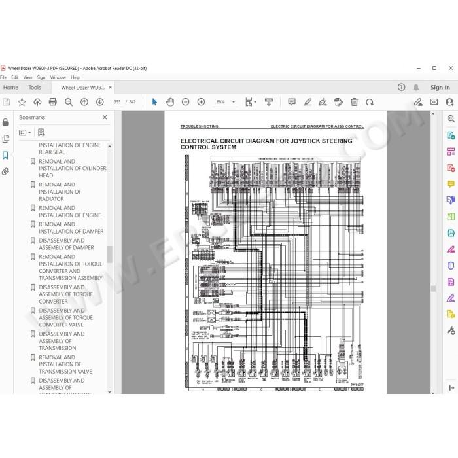458x458 pixels.
Task: Click the bookmarks panel scrollbar thumb
Action: (109, 254)
